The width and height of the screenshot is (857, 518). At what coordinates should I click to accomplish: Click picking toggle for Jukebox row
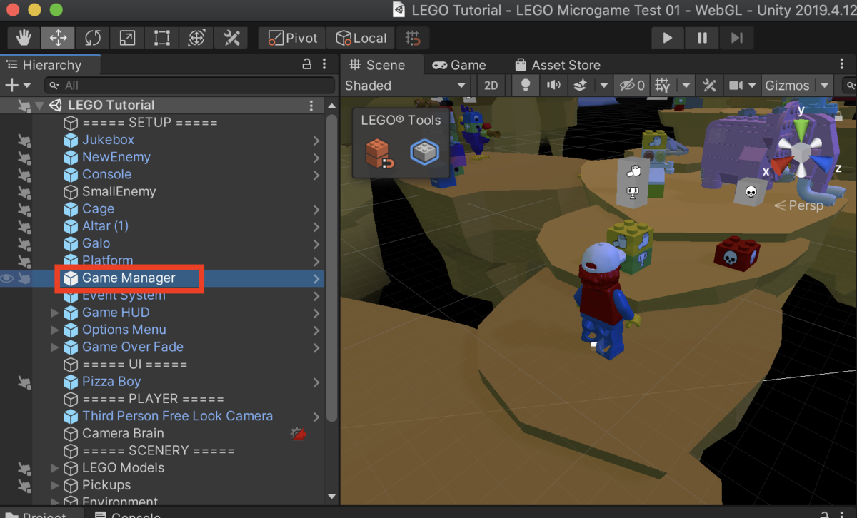(x=24, y=141)
